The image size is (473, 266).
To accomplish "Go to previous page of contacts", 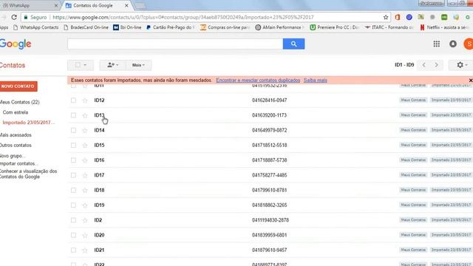I will 423,65.
